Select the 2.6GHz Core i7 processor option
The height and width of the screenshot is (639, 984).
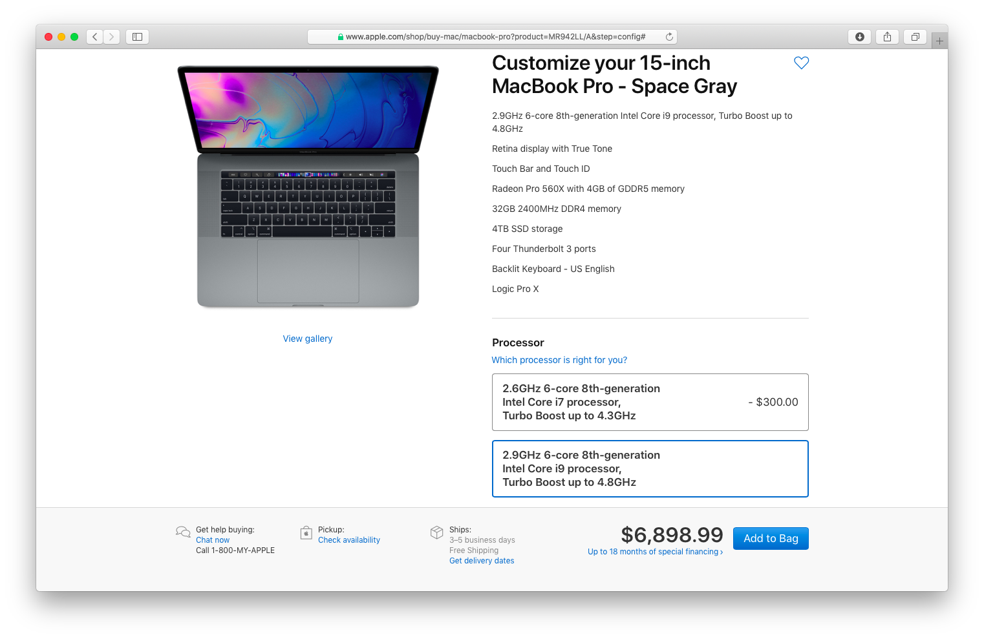pos(650,402)
